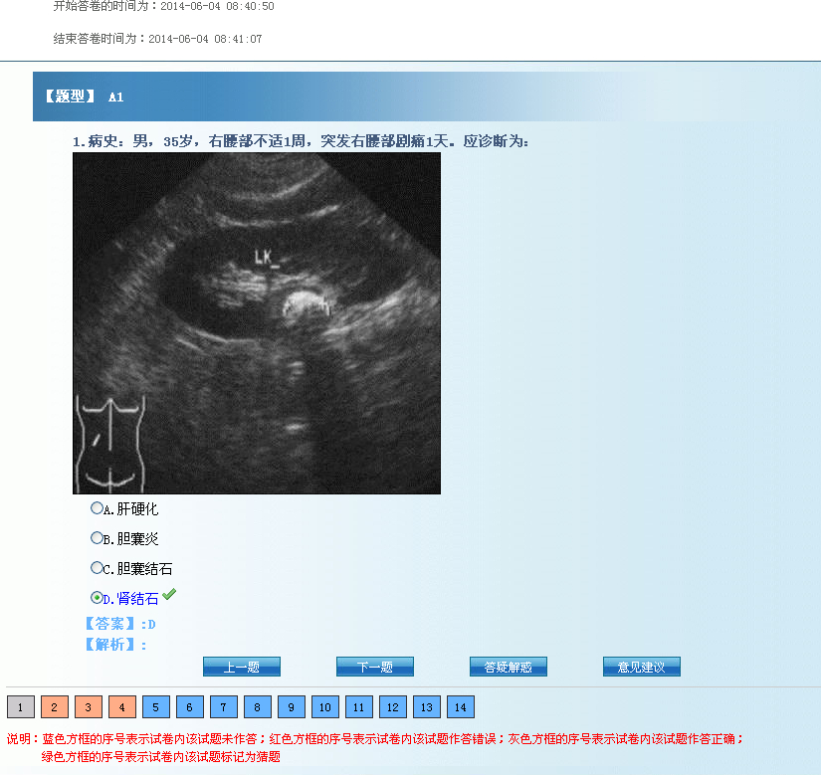Screen dimensions: 821x775
Task: Click the option text 胆囊结石
Action: pyautogui.click(x=144, y=569)
